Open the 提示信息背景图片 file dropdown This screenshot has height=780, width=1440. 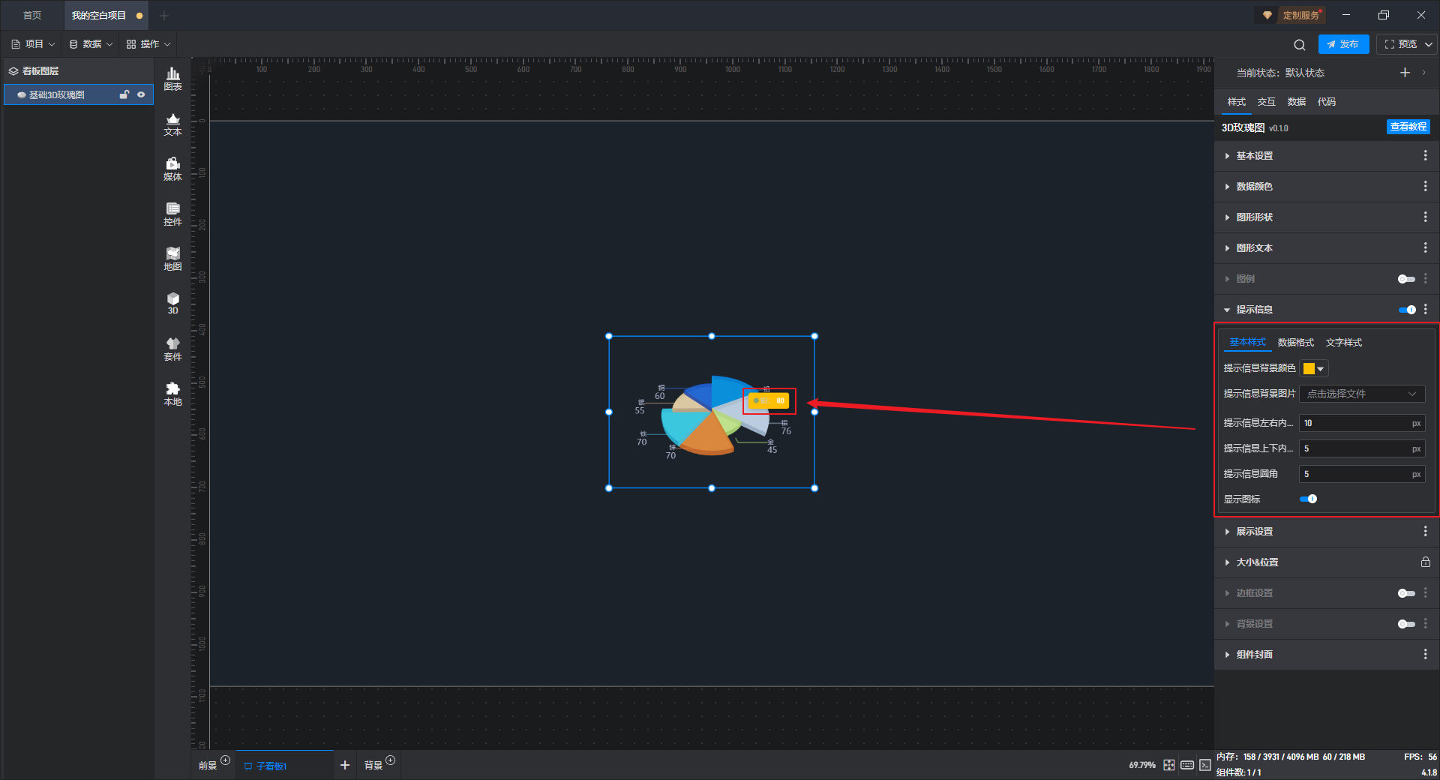pyautogui.click(x=1362, y=394)
